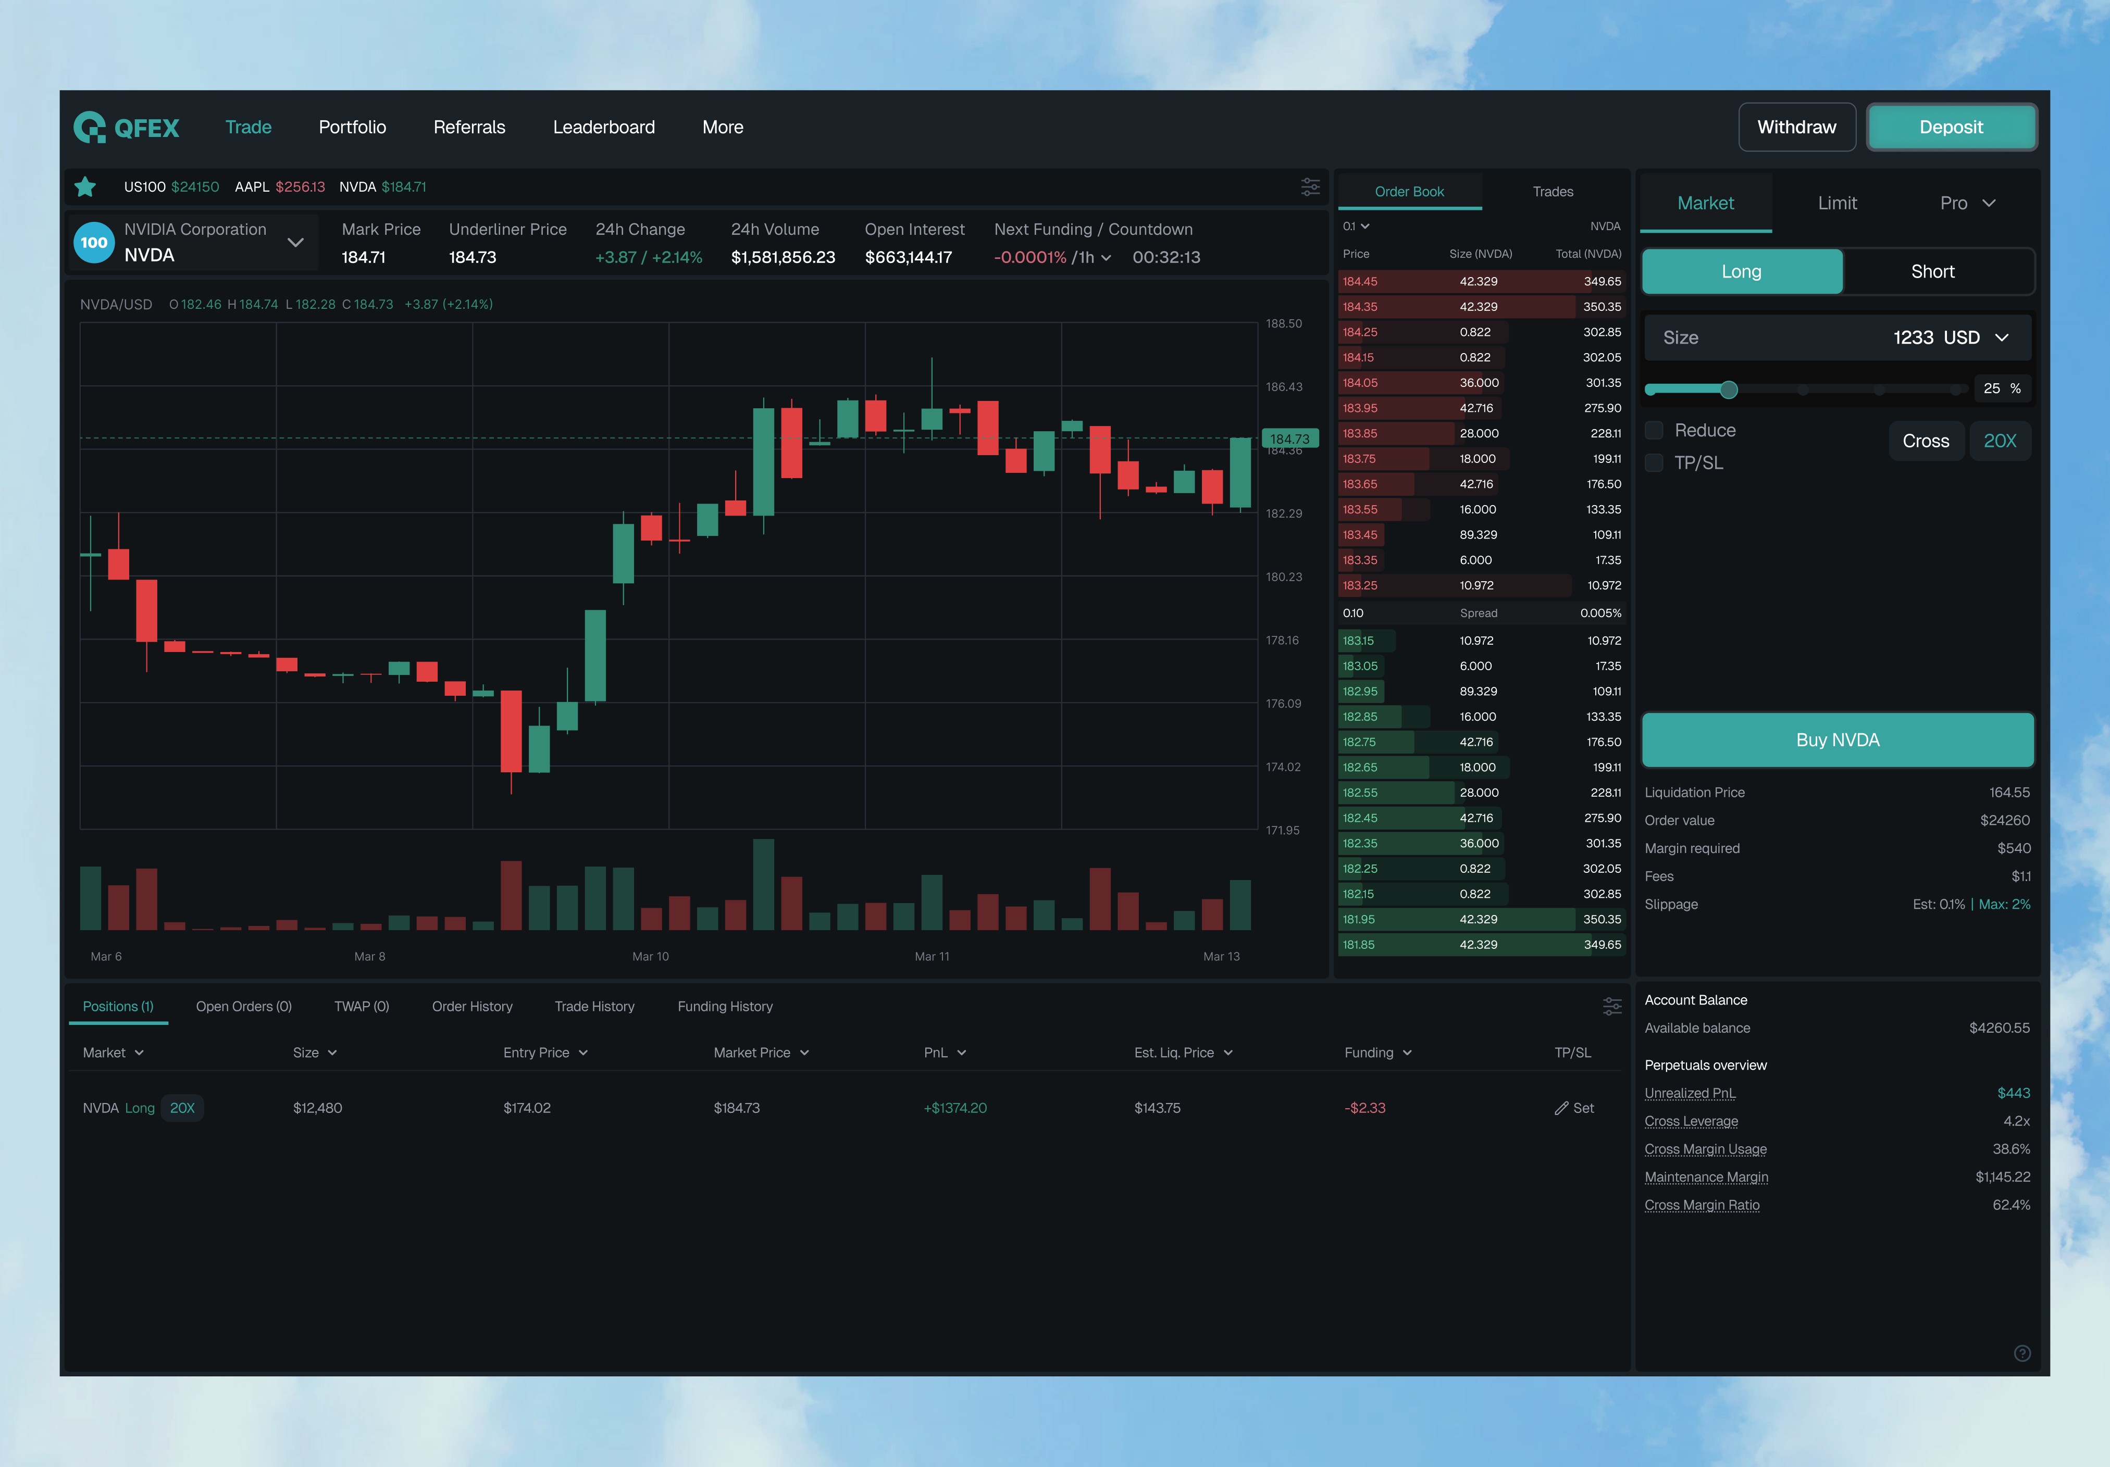Open the Size USD currency dropdown

tap(2002, 337)
